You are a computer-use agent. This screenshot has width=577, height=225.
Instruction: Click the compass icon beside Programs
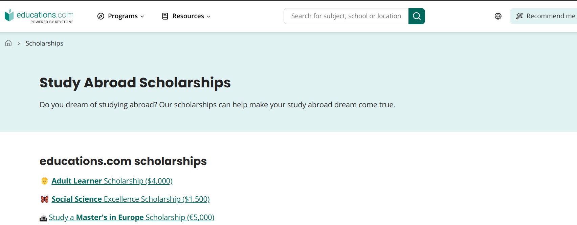coord(100,16)
